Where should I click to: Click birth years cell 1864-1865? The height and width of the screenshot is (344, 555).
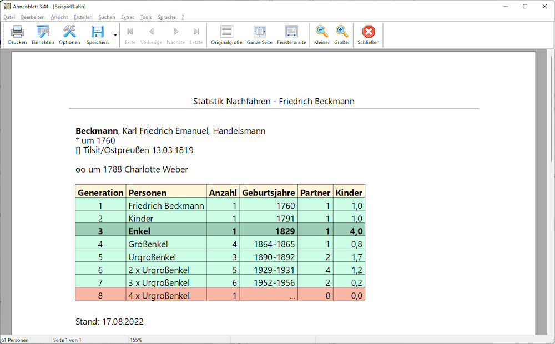[269, 244]
